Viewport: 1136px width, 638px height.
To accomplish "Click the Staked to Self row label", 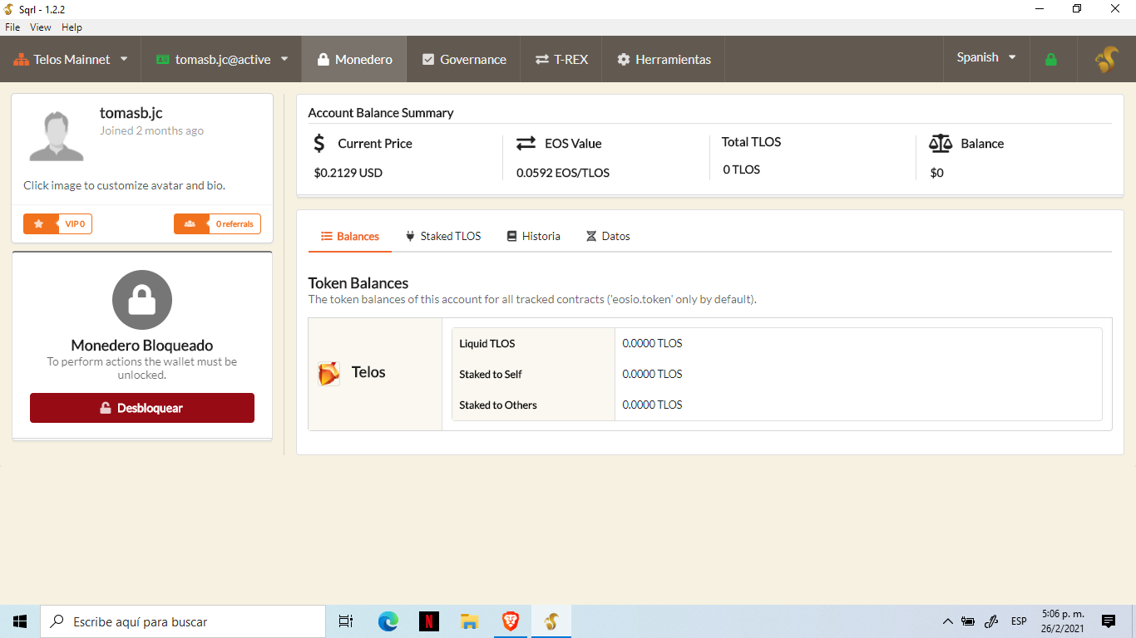I will 491,374.
